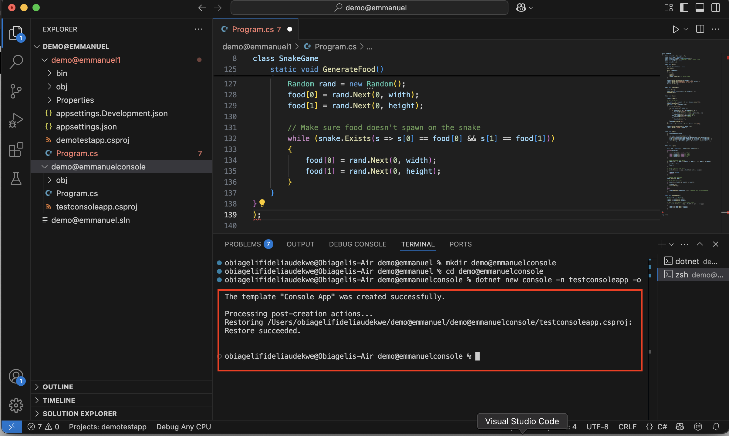Expand the TIMELINE section
The height and width of the screenshot is (436, 729).
[121, 400]
